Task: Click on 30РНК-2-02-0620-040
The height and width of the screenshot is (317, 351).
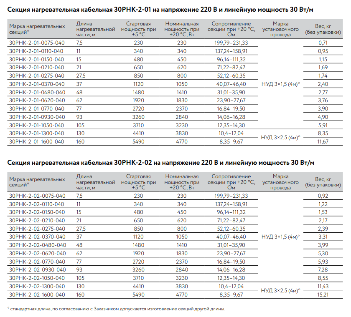Action: coord(38,254)
